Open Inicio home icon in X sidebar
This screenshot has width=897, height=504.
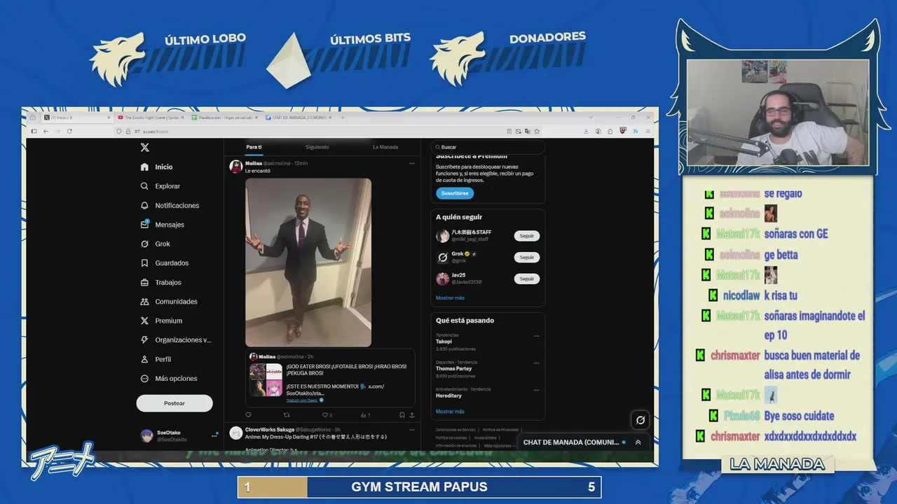pos(144,167)
